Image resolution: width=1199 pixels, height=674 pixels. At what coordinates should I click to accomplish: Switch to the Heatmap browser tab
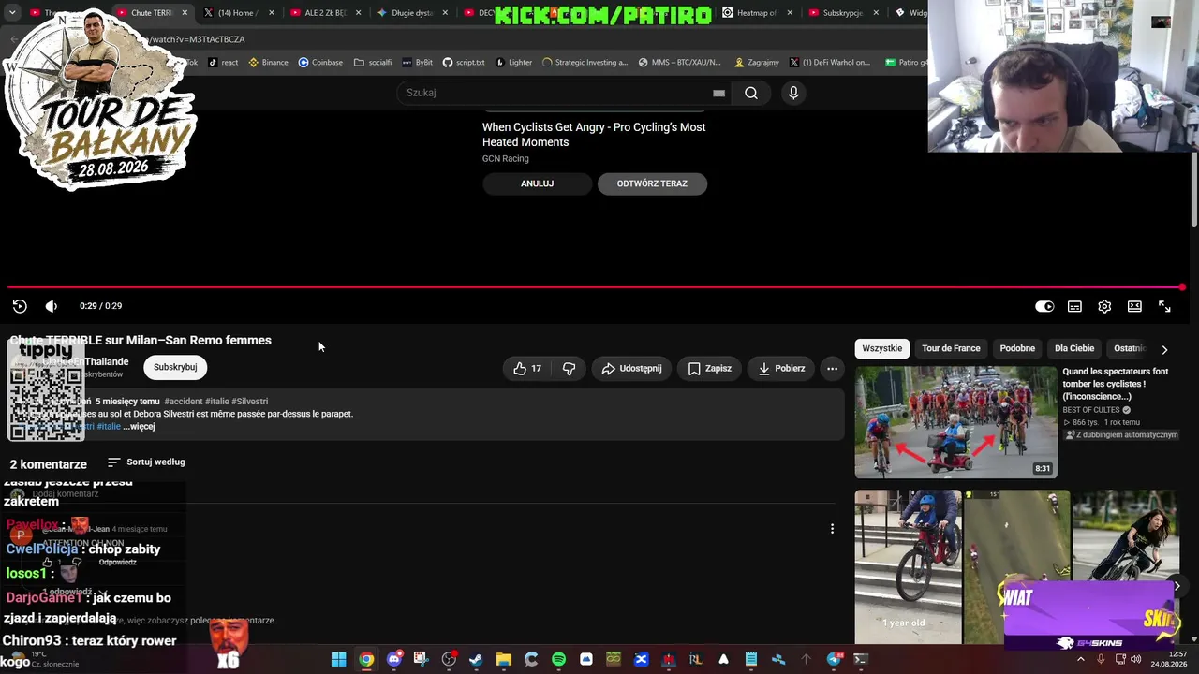coord(757,13)
